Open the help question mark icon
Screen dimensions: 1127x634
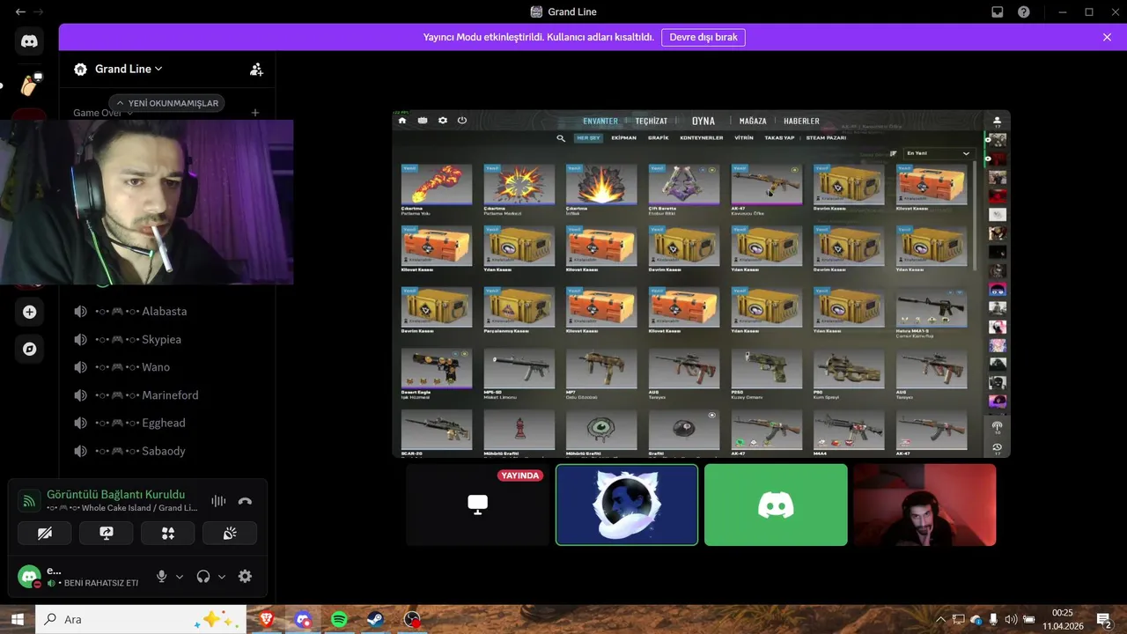coord(1023,11)
